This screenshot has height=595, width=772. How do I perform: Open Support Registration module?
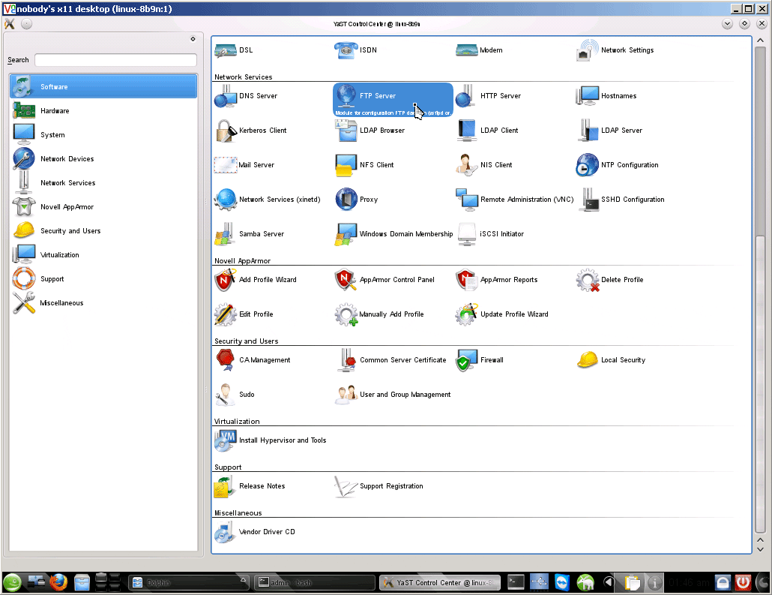coord(379,486)
